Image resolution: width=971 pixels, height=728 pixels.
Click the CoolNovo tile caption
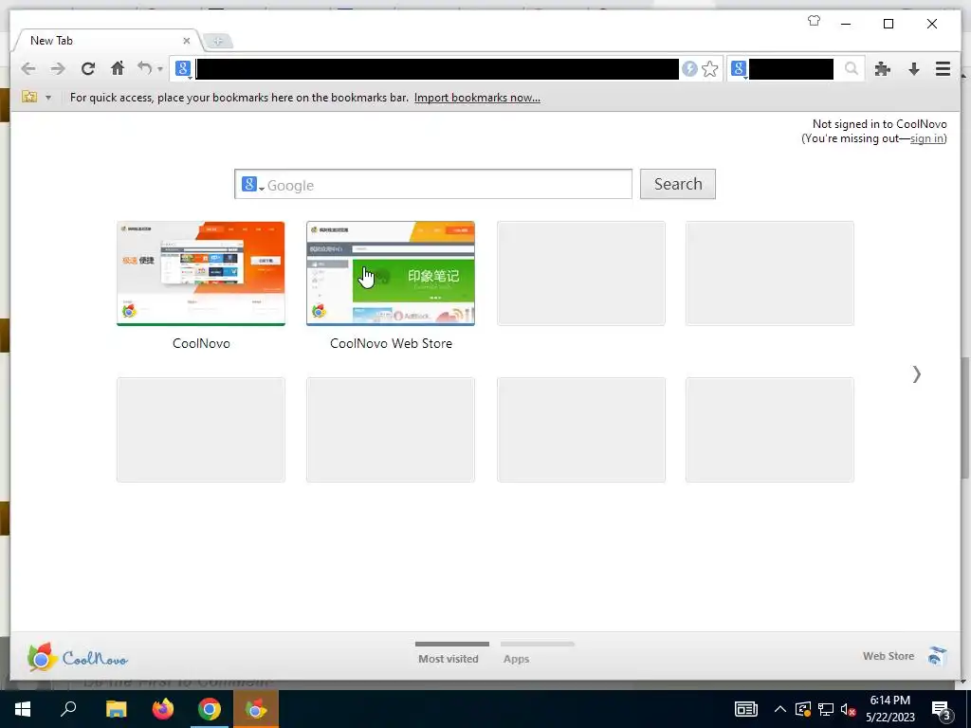point(201,343)
